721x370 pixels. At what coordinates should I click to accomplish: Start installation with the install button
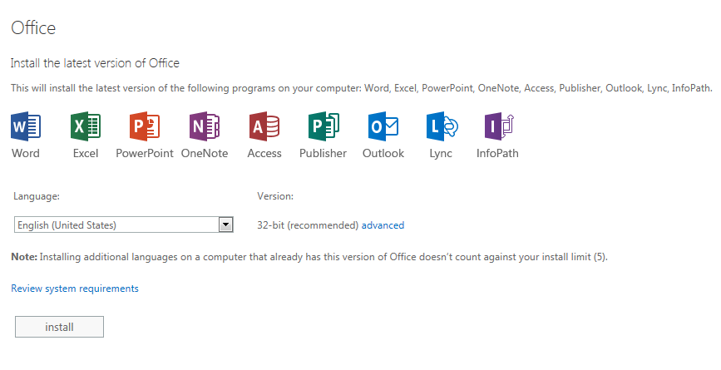pos(59,327)
